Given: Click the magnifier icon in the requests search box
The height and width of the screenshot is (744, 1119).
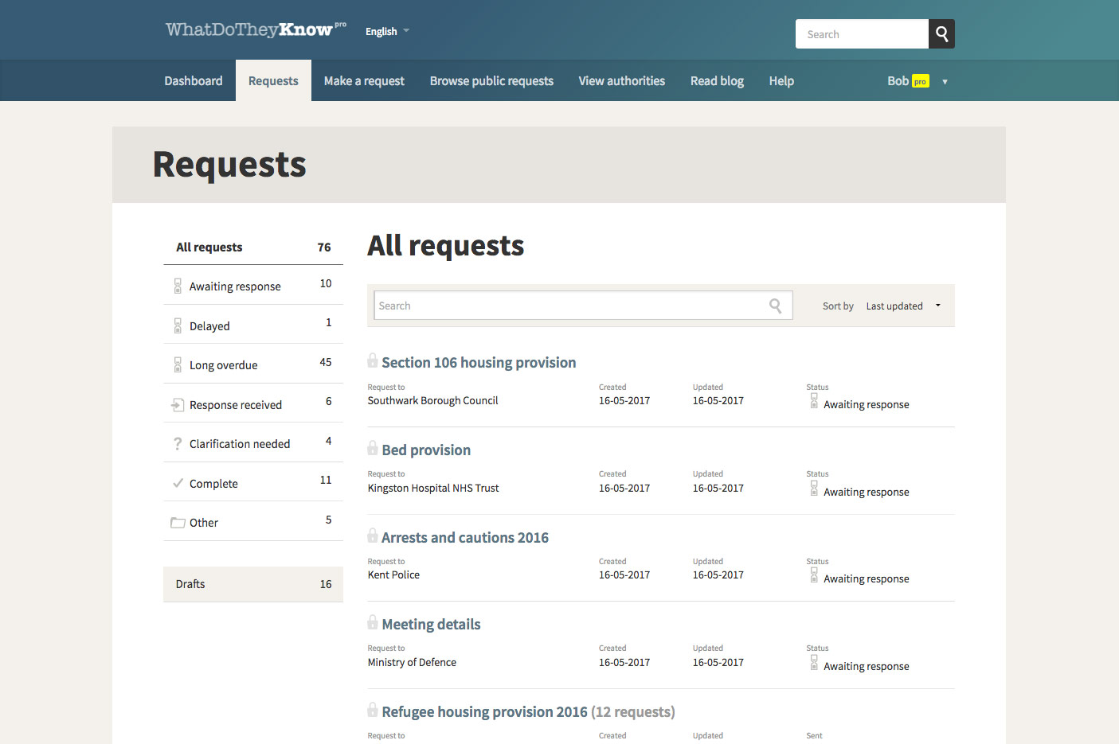Looking at the screenshot, I should [x=775, y=306].
